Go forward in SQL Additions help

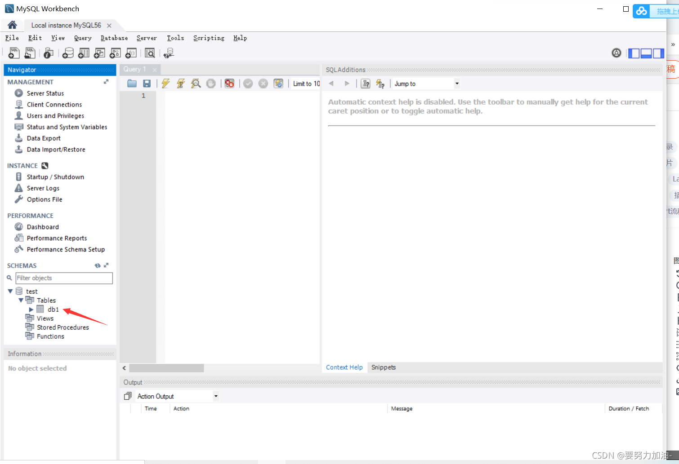coord(347,84)
